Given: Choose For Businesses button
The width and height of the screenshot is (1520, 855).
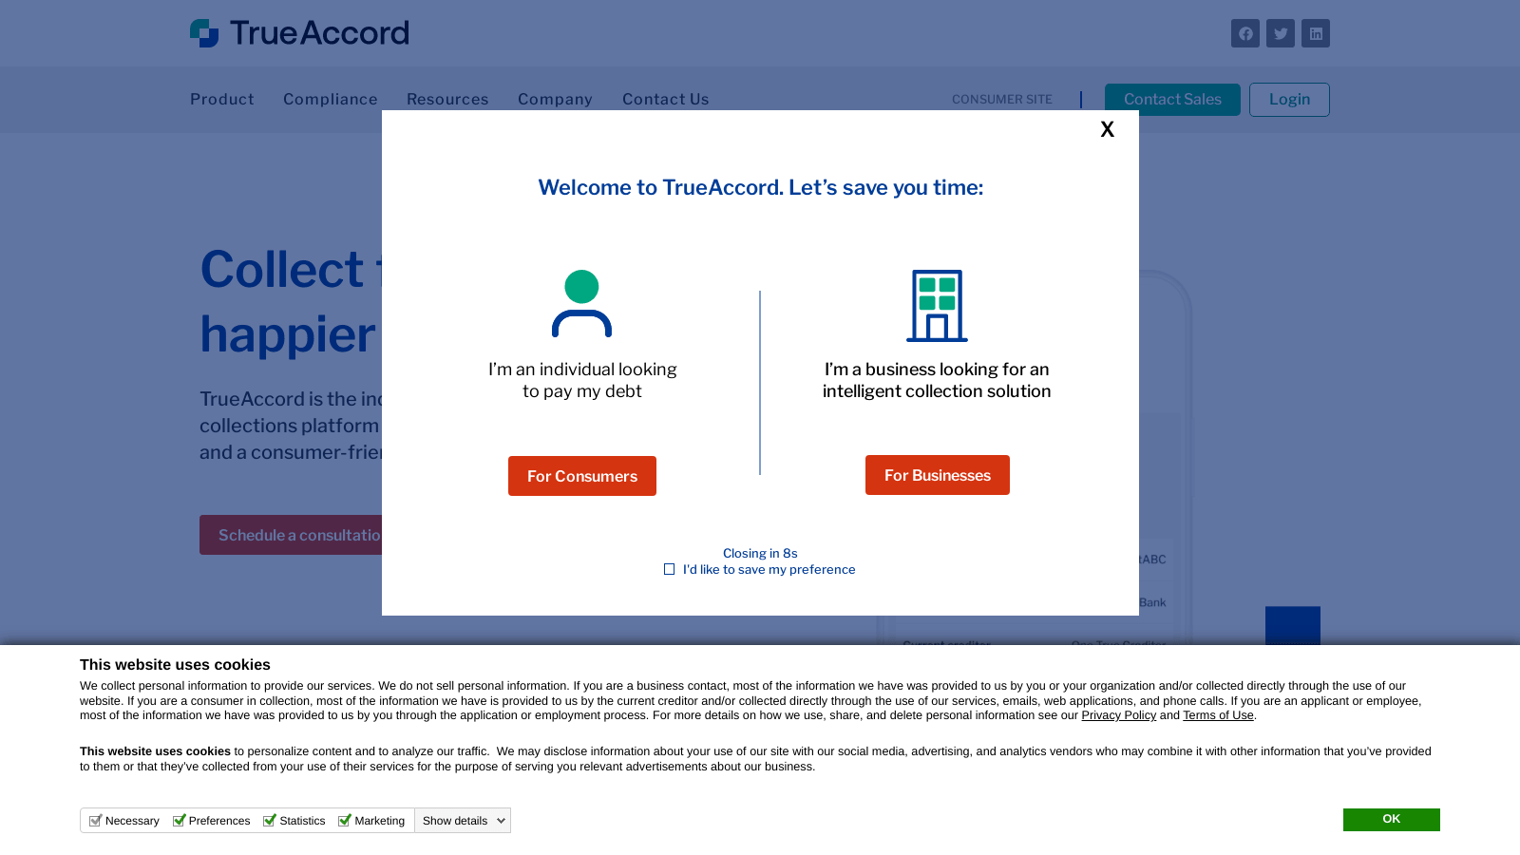Looking at the screenshot, I should (x=938, y=475).
